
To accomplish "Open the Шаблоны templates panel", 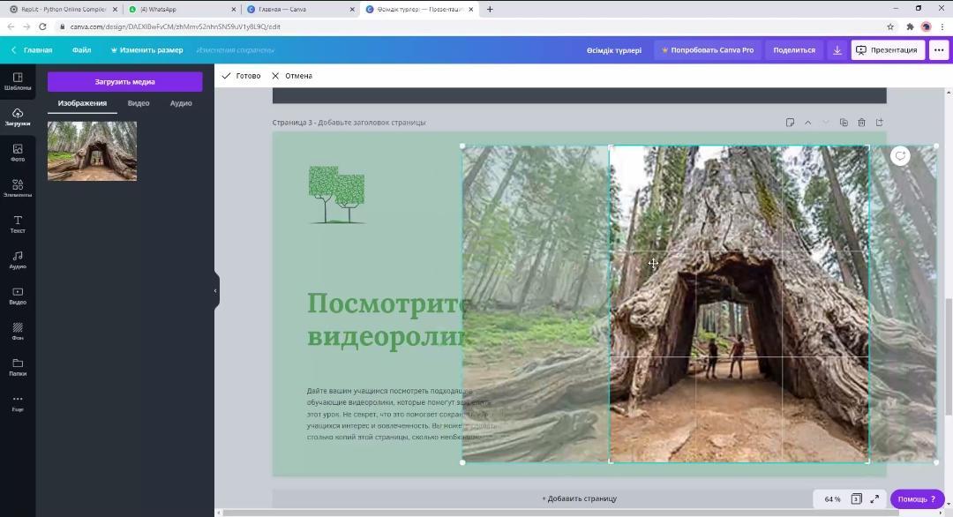I will click(x=17, y=81).
